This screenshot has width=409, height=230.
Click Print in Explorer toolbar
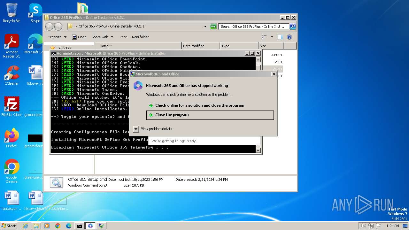pyautogui.click(x=123, y=37)
